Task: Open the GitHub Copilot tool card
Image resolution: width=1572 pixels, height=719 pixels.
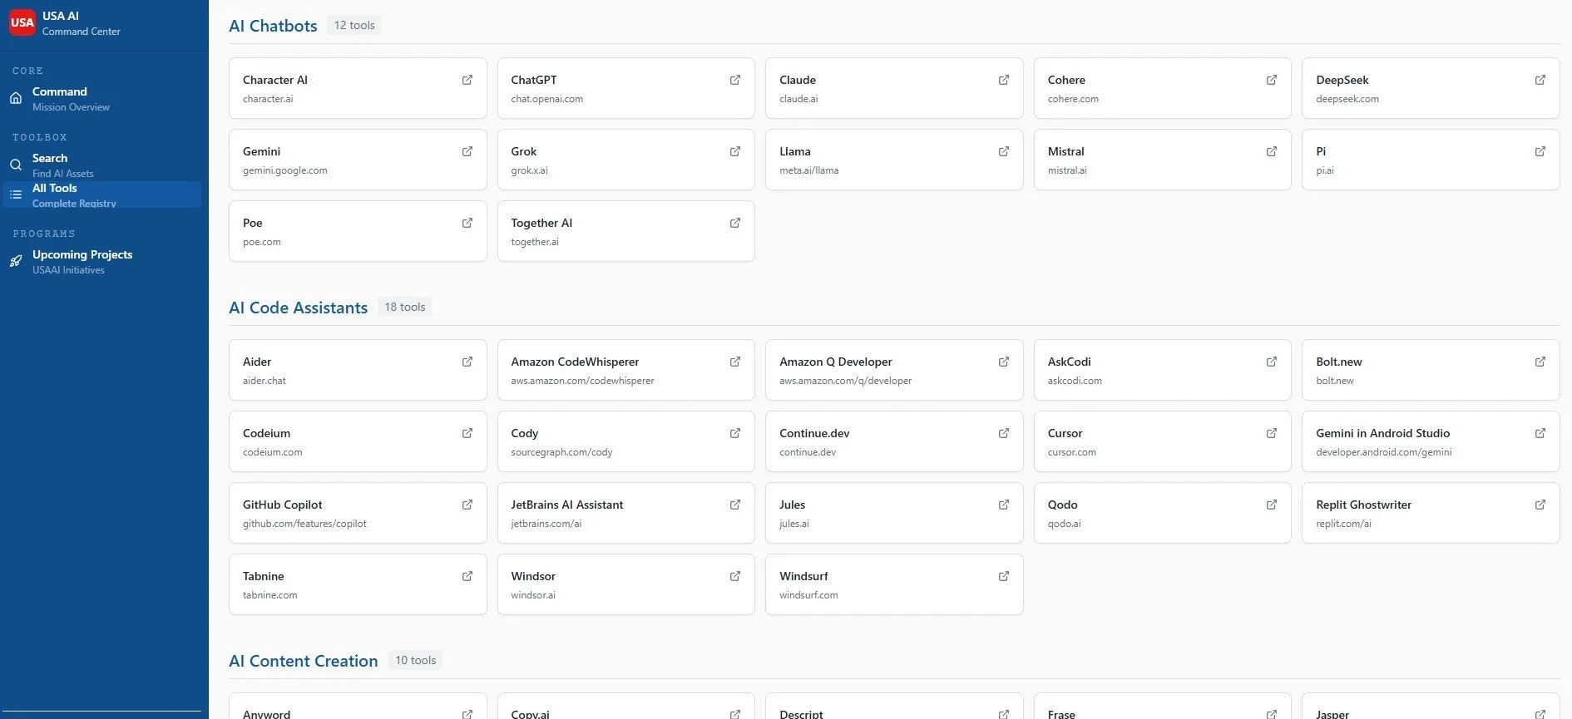Action: tap(358, 513)
